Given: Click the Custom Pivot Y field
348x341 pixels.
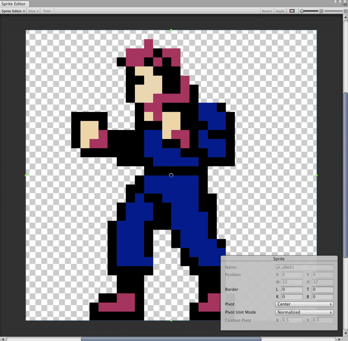Looking at the screenshot, I should pyautogui.click(x=322, y=320).
